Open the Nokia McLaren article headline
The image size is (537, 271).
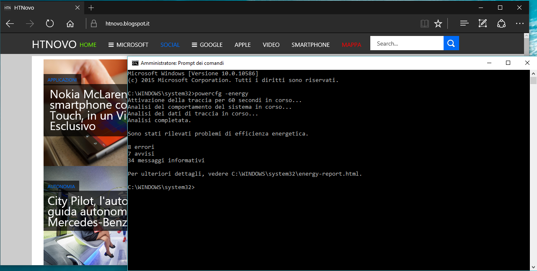point(88,110)
